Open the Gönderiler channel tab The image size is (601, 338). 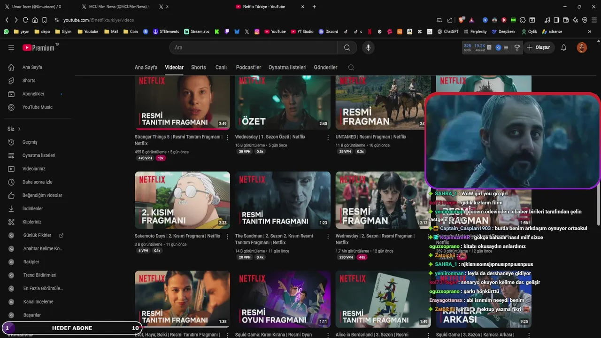(325, 68)
